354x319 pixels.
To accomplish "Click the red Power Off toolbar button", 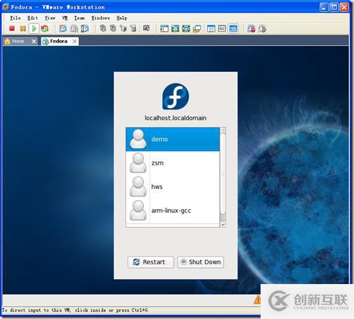I will coord(12,29).
